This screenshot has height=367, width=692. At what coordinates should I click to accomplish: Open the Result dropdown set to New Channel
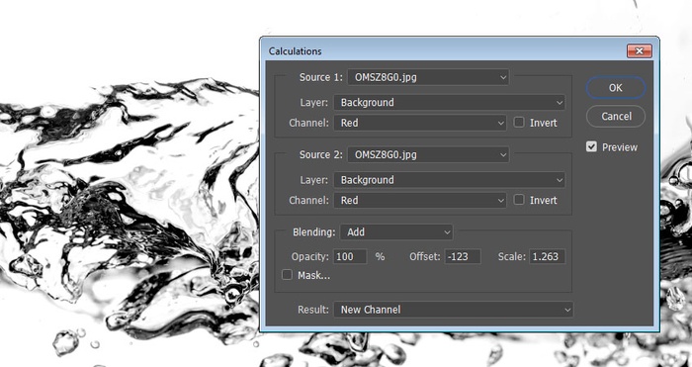(x=453, y=310)
